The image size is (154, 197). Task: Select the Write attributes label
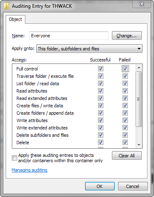[32, 120]
